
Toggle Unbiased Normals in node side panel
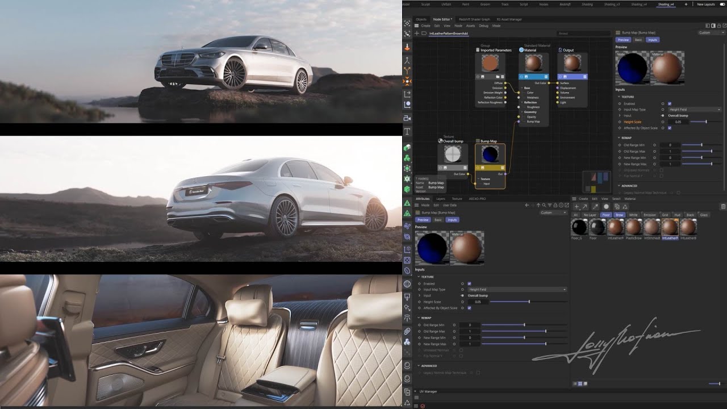click(x=661, y=170)
